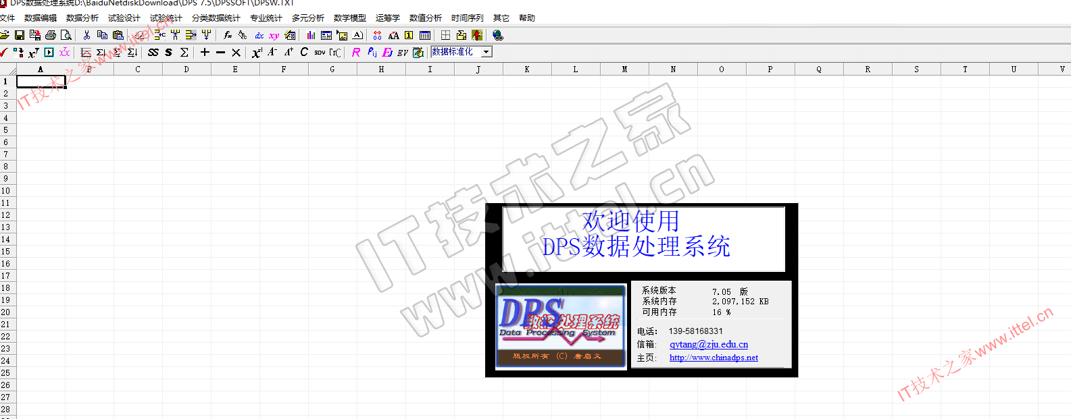This screenshot has width=1071, height=419.
Task: Click the eraser icon
Action: (139, 35)
